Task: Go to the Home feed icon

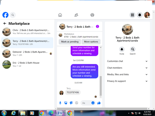Action: point(60,15)
